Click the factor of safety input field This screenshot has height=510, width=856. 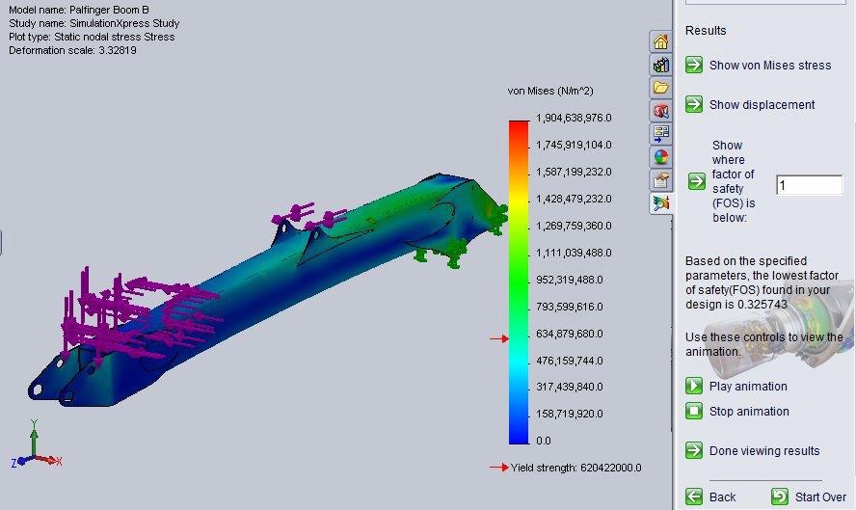[x=809, y=185]
